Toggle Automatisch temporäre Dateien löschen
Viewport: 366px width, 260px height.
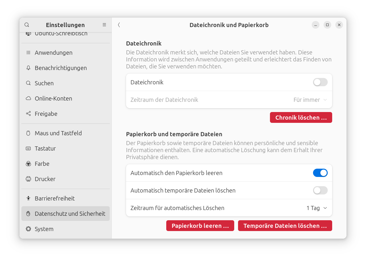[x=320, y=190]
